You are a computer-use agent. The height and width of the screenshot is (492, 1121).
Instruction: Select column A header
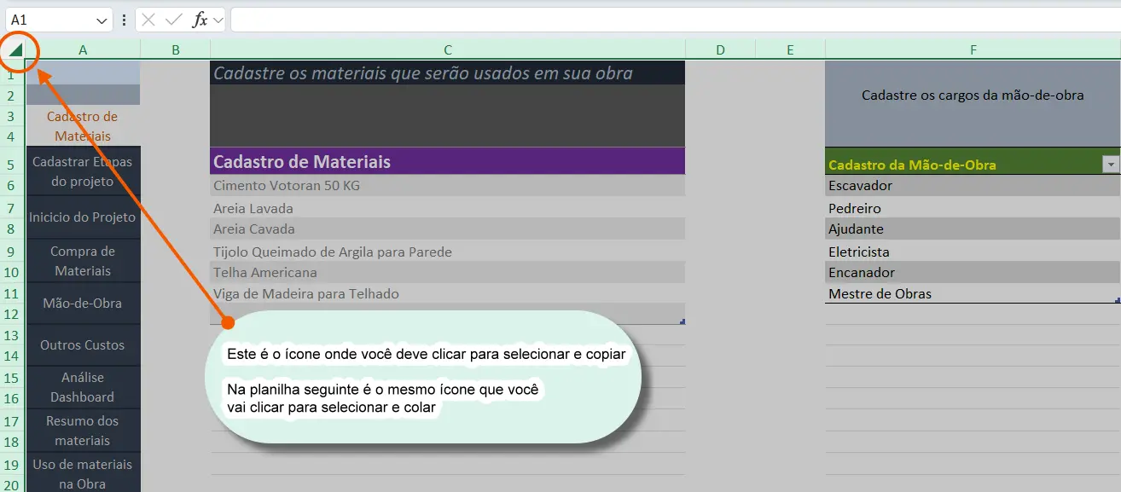pyautogui.click(x=83, y=50)
